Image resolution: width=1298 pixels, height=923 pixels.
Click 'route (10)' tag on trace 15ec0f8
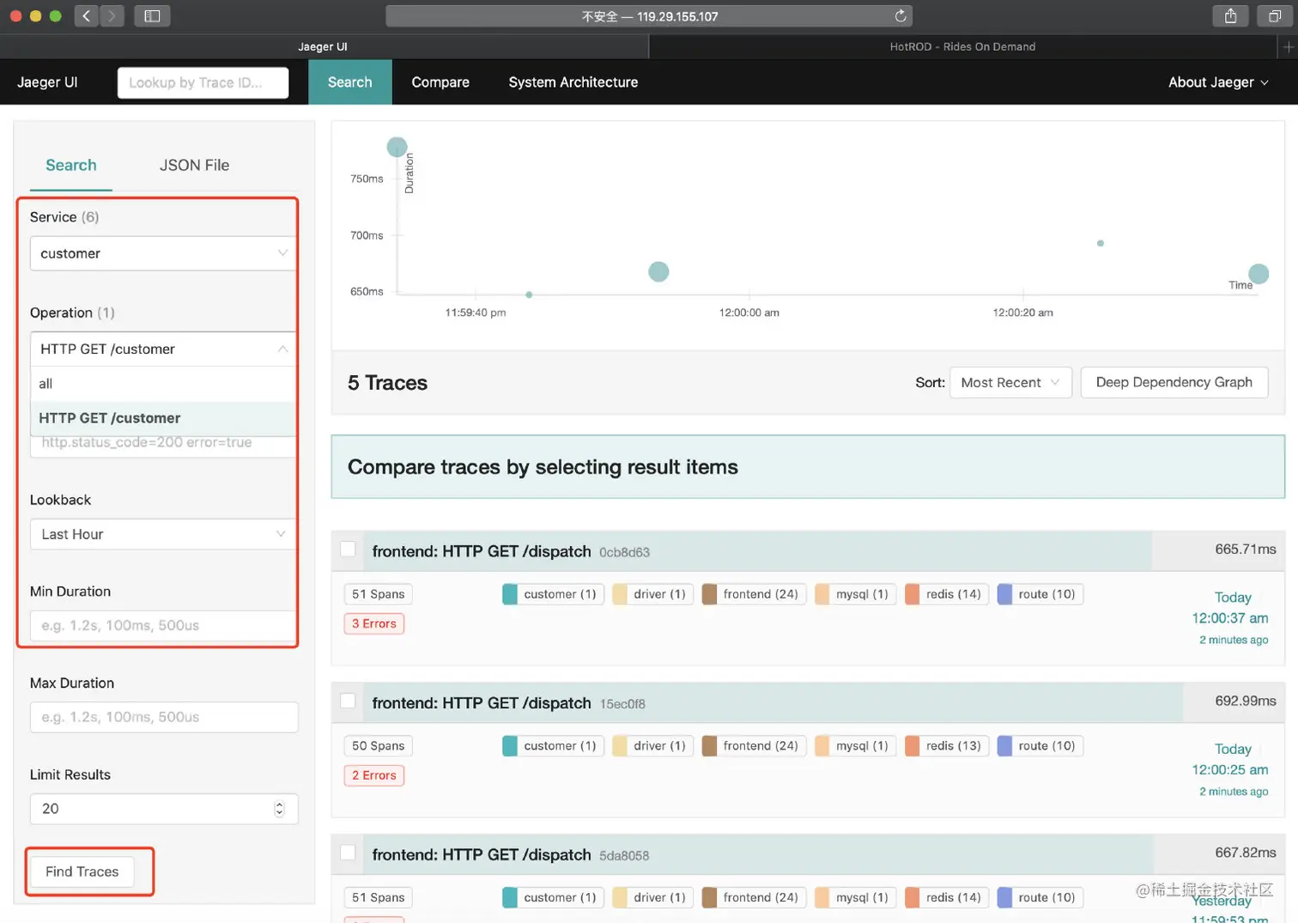click(1040, 746)
